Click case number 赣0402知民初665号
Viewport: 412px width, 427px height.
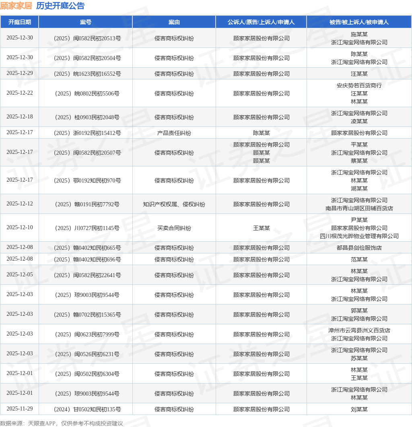pos(87,248)
